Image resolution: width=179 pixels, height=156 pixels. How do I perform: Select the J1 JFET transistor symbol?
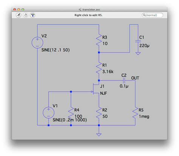tap(96, 89)
